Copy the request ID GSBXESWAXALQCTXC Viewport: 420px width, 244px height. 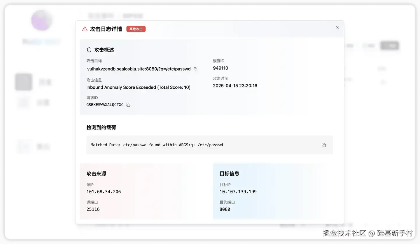(128, 105)
